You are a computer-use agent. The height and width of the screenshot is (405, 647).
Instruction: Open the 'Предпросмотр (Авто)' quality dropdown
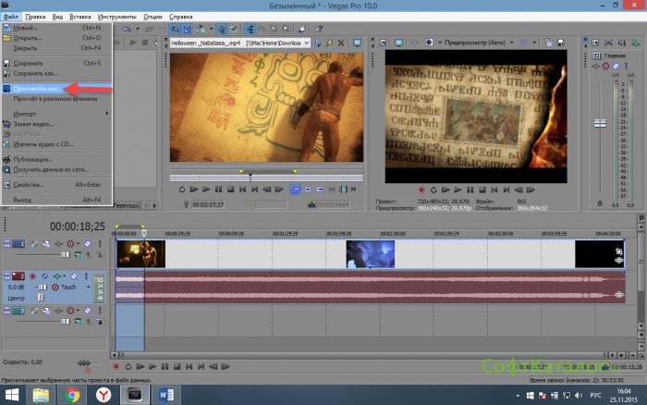click(x=476, y=42)
